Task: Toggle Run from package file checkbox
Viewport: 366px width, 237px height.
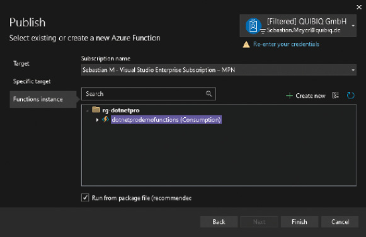Action: point(85,197)
